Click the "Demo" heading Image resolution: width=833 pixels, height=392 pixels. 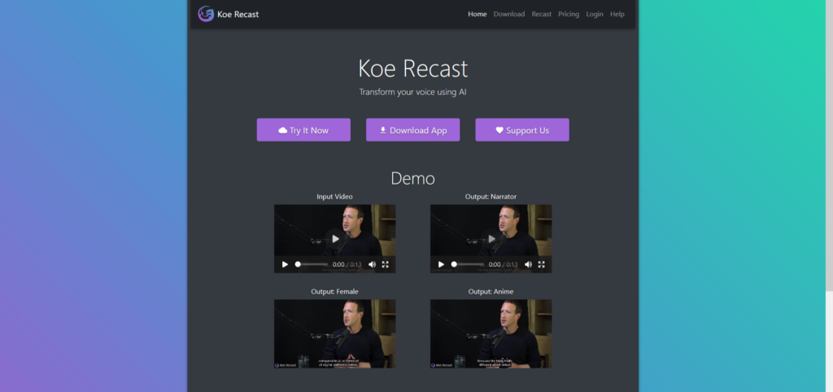tap(412, 178)
